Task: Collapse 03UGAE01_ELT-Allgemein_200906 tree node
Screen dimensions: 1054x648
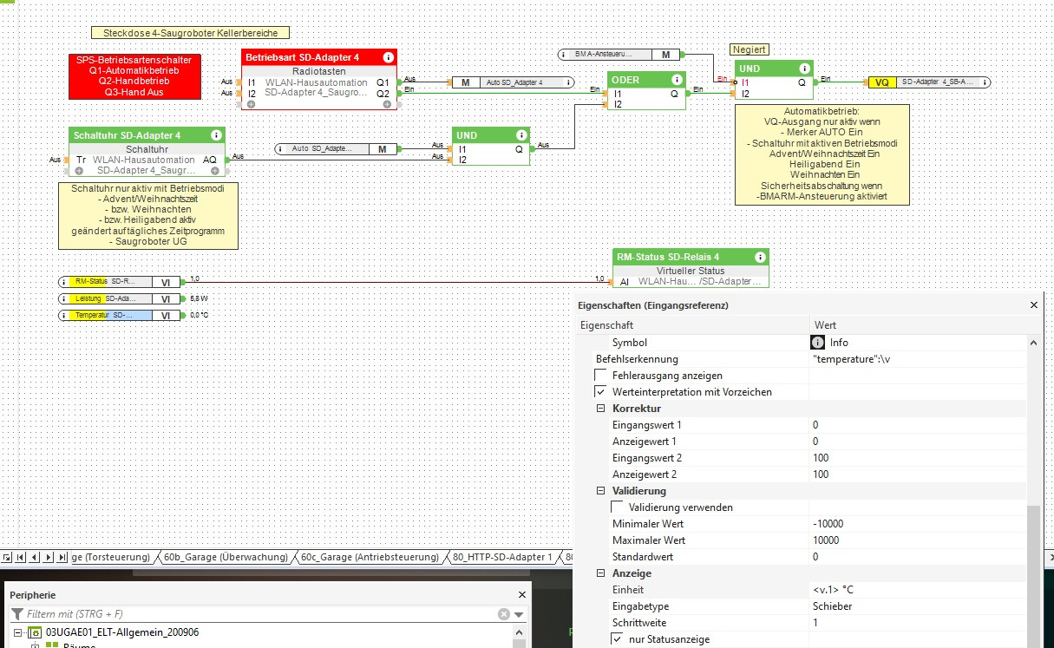Action: 18,632
